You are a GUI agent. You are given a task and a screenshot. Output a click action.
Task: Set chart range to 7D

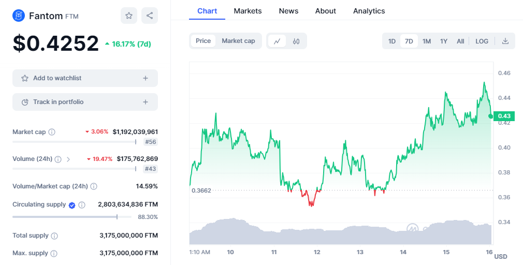(x=409, y=41)
